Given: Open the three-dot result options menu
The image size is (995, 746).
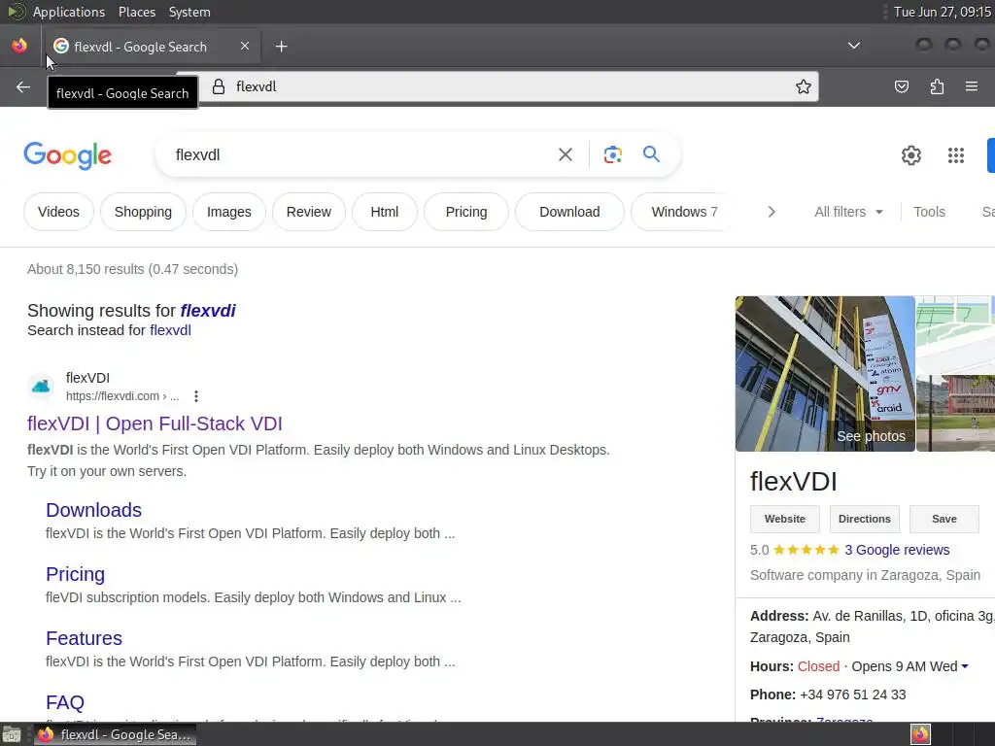Looking at the screenshot, I should pos(196,396).
